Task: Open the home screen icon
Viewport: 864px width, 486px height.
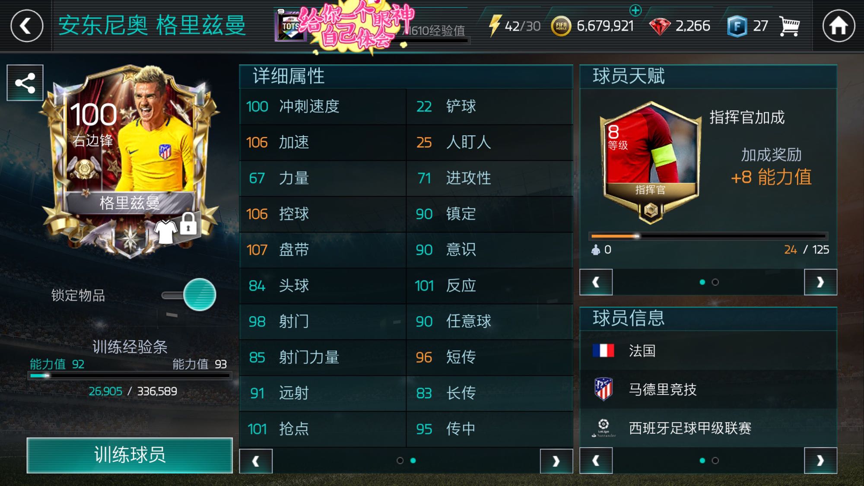Action: pos(839,26)
